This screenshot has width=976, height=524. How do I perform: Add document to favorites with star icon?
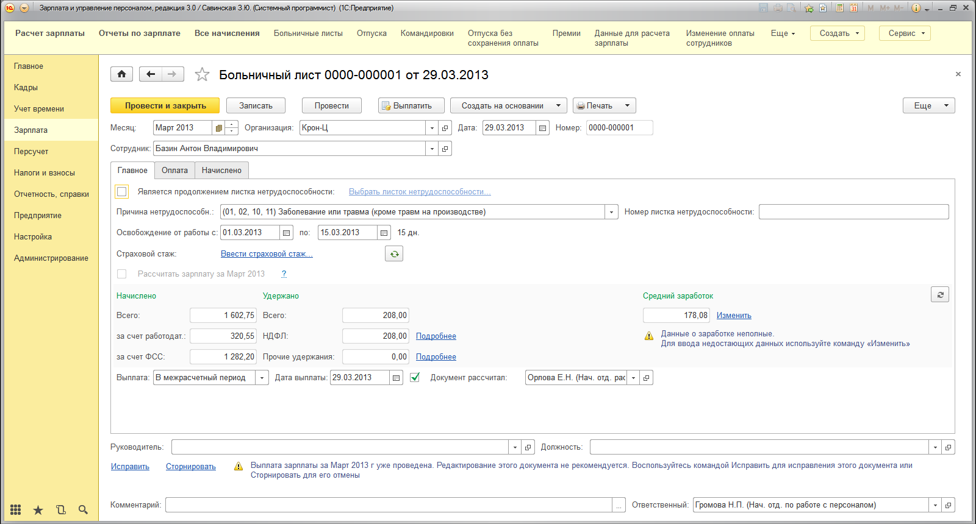202,74
